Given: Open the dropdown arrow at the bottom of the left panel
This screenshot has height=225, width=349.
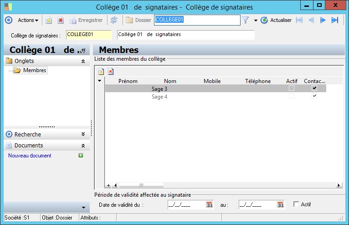Looking at the screenshot, I should click(x=83, y=208).
